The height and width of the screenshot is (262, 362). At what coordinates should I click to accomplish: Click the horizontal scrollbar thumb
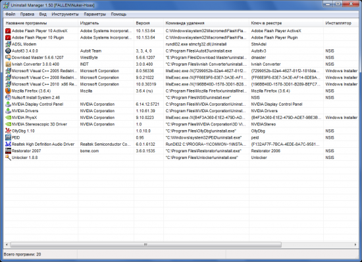[146, 244]
